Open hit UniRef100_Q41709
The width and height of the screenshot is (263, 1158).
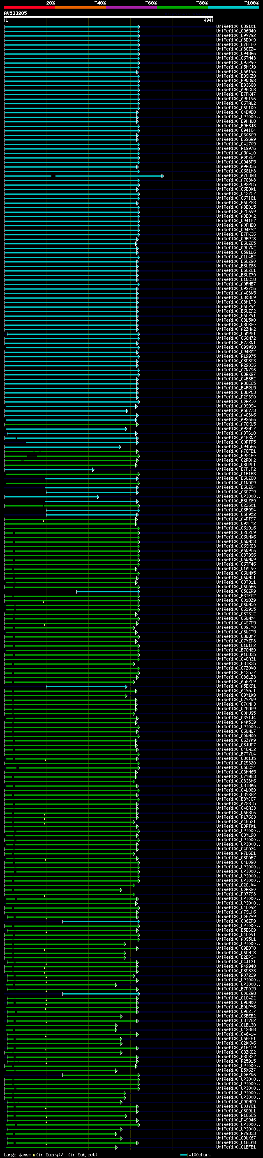click(x=236, y=144)
